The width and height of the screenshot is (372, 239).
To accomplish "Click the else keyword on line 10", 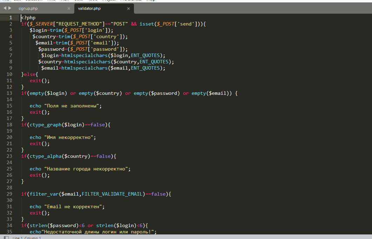I will (x=29, y=74).
